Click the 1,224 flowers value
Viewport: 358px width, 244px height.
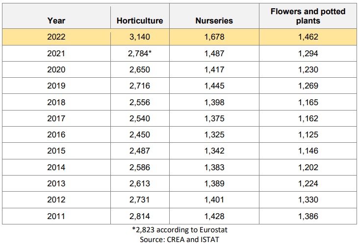click(308, 184)
